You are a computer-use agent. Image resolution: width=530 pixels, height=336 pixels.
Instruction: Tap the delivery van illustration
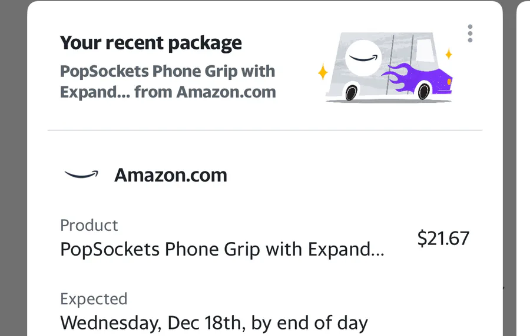[x=387, y=67]
